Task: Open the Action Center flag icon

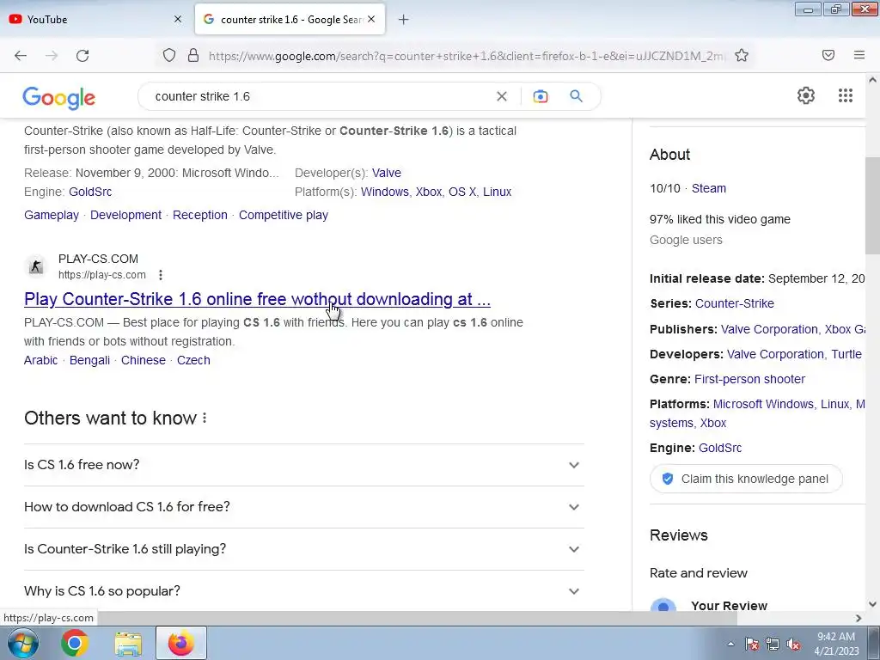Action: pyautogui.click(x=752, y=645)
